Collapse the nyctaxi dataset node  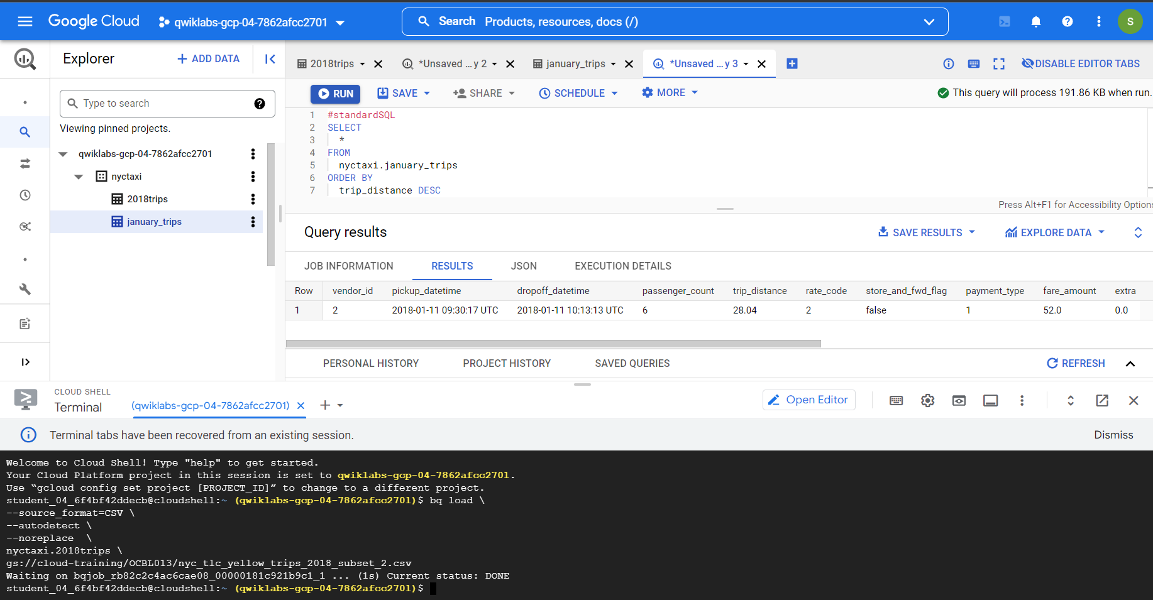tap(79, 177)
